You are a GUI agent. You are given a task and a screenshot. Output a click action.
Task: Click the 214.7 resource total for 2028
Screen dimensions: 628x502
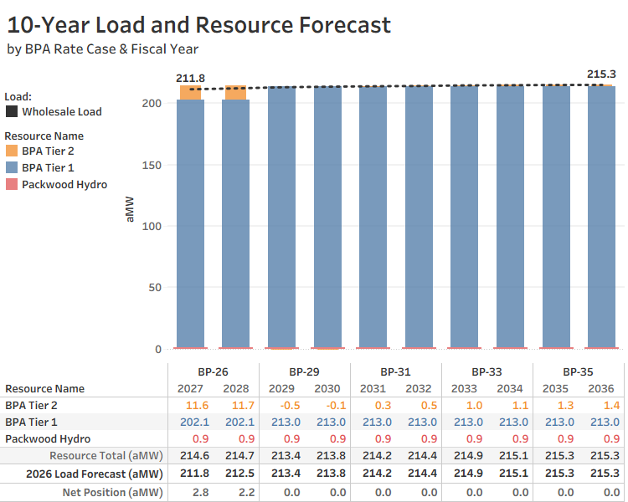(x=240, y=455)
